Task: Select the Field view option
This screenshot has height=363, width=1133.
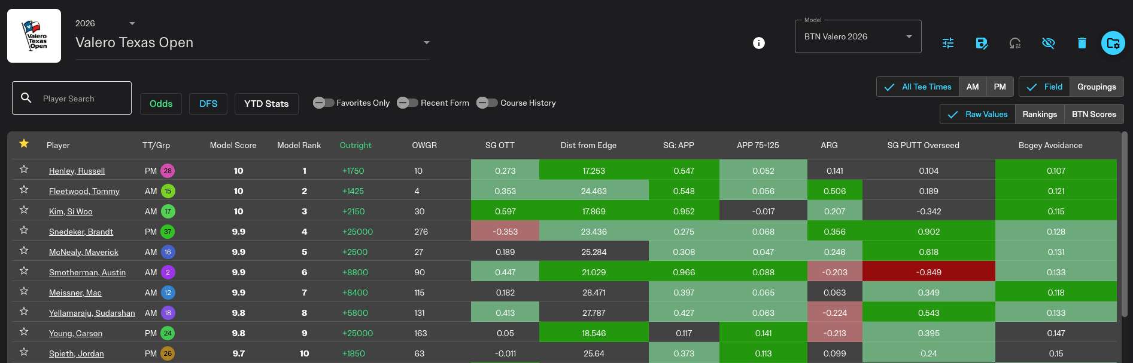Action: 1044,87
